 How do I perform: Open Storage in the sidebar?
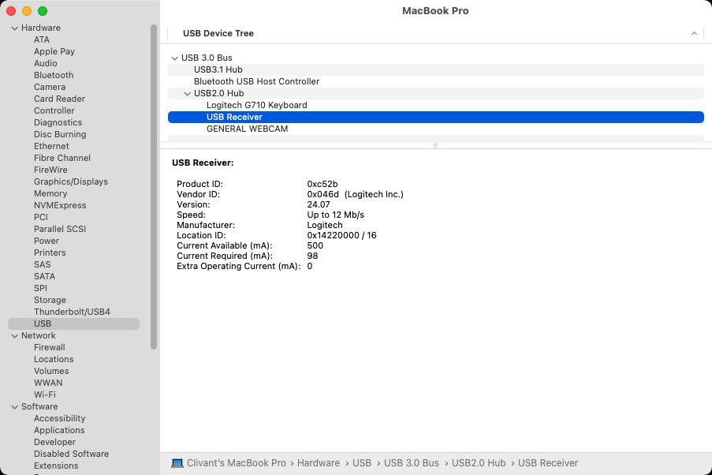click(50, 300)
